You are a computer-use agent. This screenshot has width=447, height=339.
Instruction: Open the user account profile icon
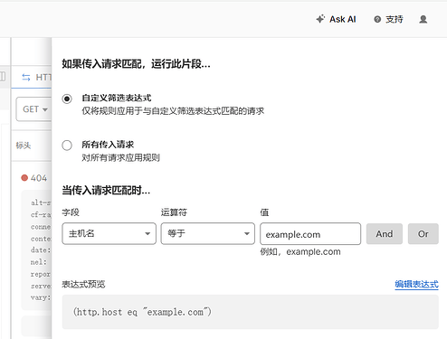point(423,19)
